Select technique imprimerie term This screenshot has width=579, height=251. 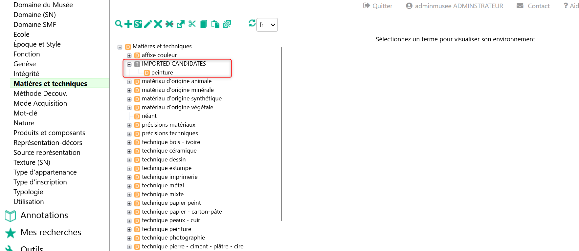(169, 177)
